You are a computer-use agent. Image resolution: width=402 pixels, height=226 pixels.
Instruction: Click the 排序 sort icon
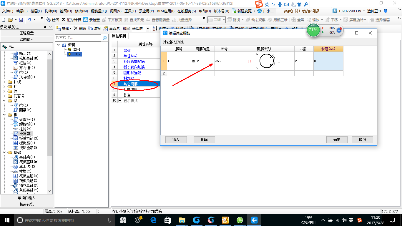point(155,29)
